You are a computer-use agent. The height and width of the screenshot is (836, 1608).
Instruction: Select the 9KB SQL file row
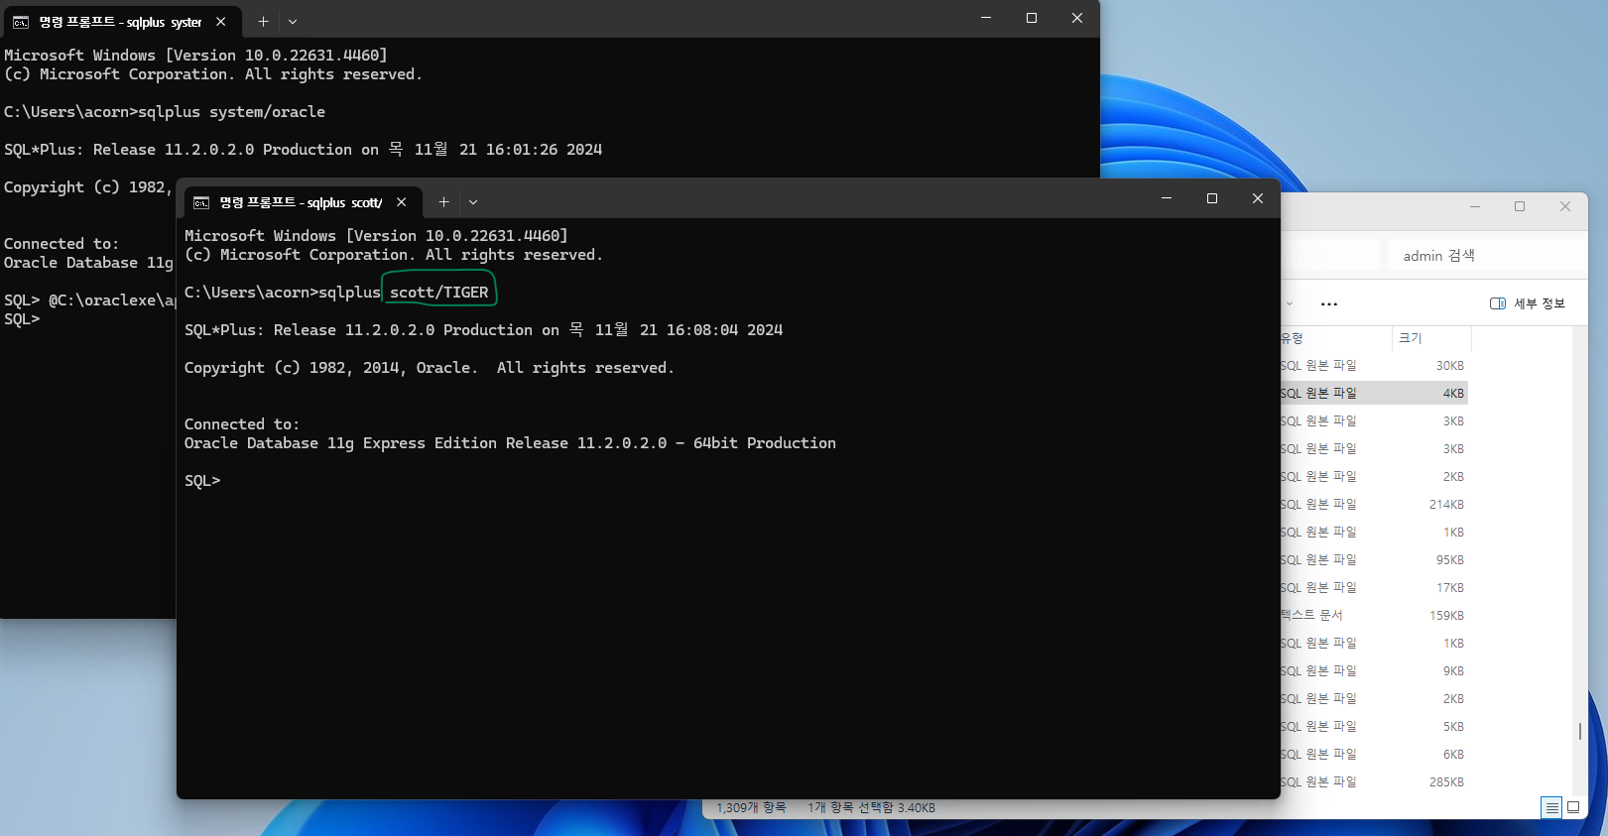tap(1374, 671)
